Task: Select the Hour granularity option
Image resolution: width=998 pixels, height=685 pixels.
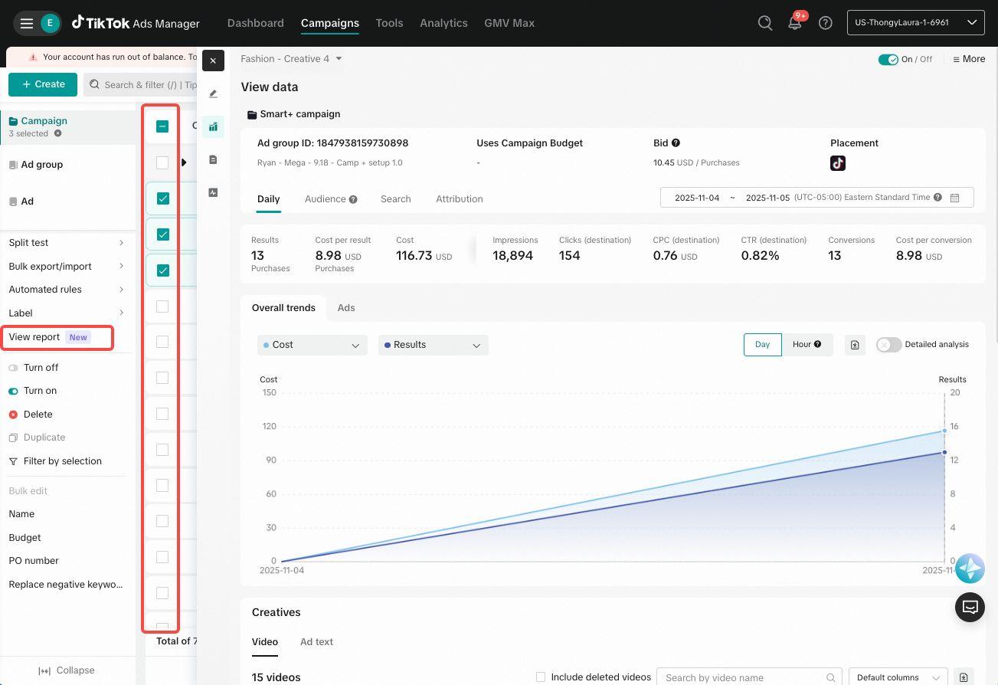Action: [x=807, y=345]
